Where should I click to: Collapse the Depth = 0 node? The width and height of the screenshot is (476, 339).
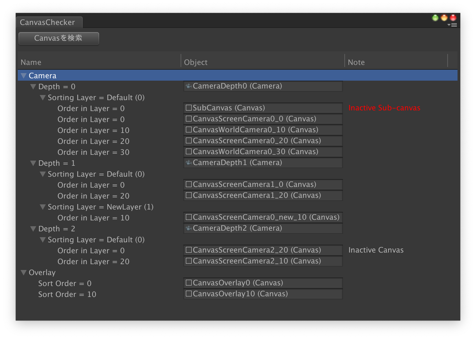click(x=33, y=86)
